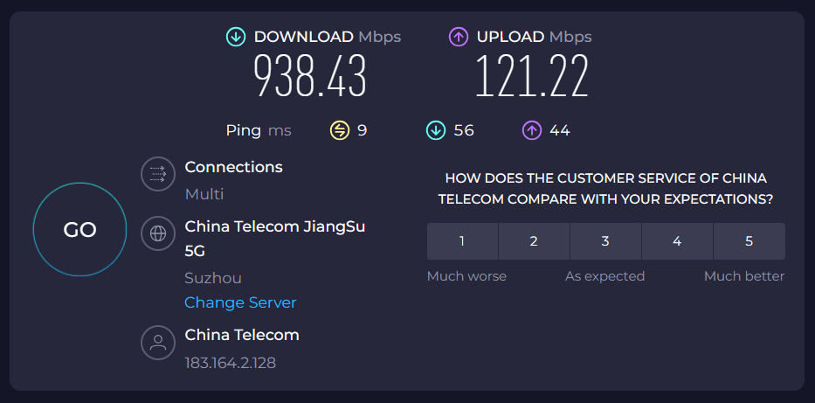This screenshot has height=403, width=815.
Task: Click the China Telecom JiangSu 5G server name
Action: point(275,240)
